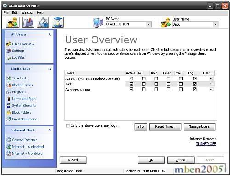Viewport: 230px width, 176px height.
Task: Click the users icon beside User Name
Action: [x=166, y=23]
